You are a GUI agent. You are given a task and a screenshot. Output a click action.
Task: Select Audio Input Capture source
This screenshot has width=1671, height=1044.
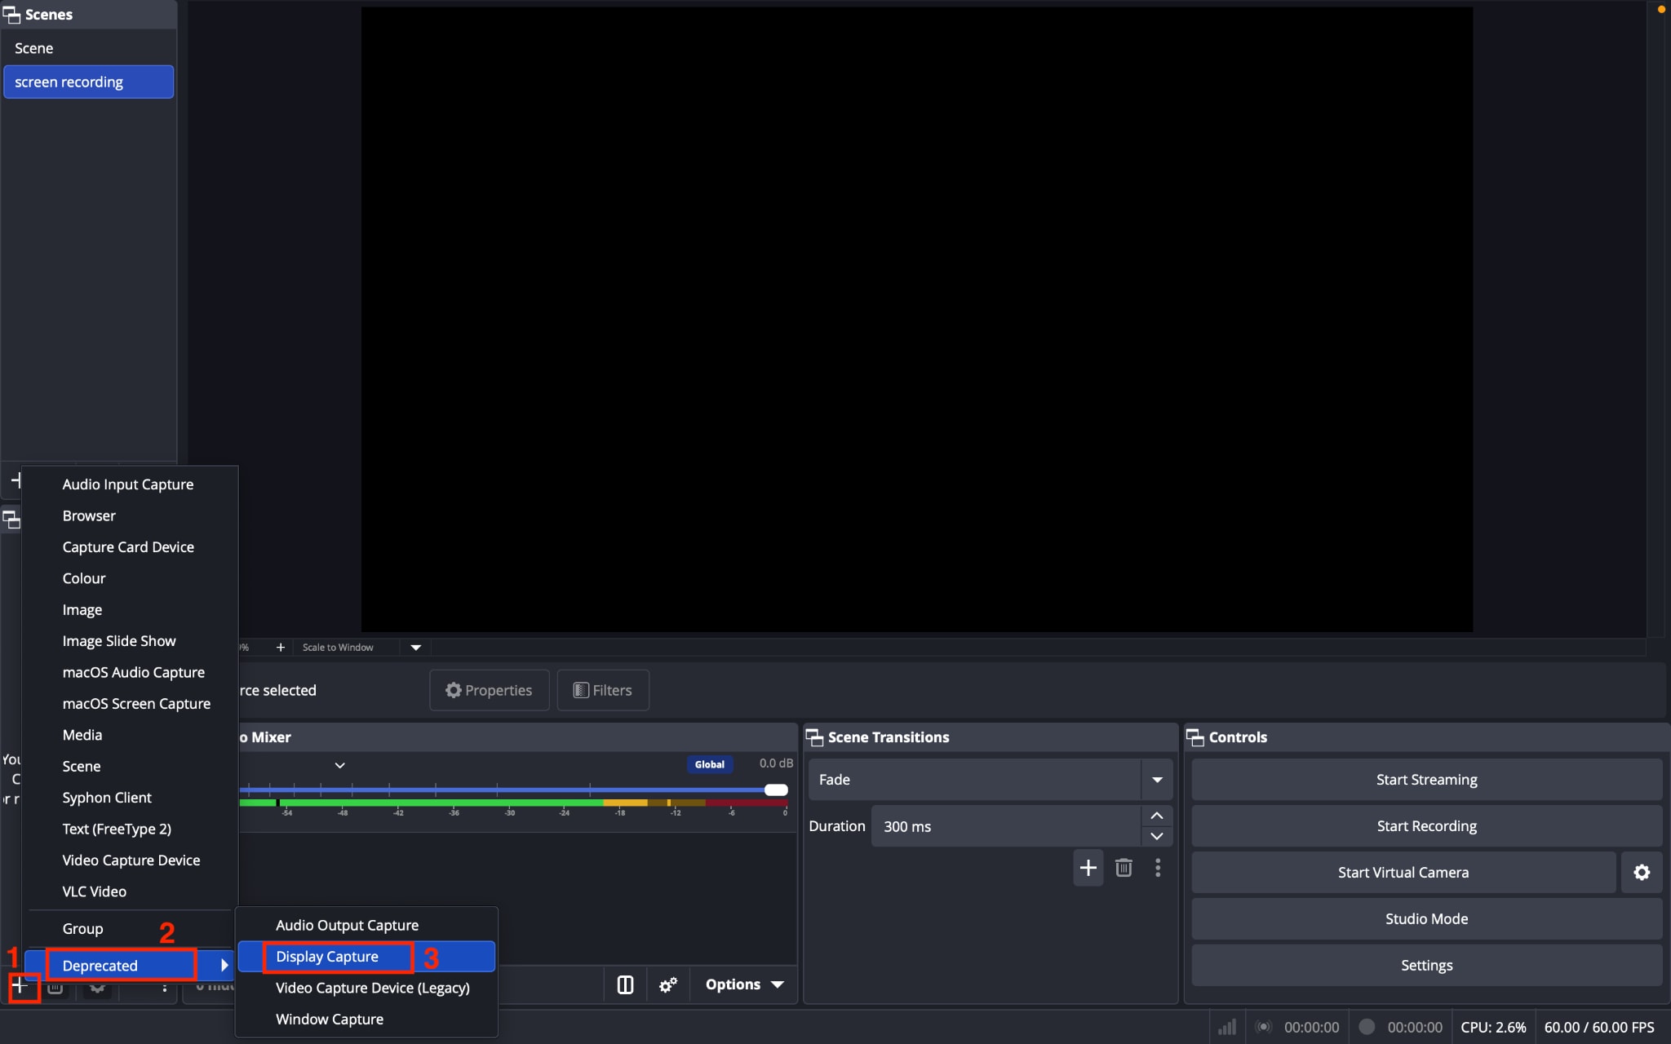pyautogui.click(x=128, y=484)
